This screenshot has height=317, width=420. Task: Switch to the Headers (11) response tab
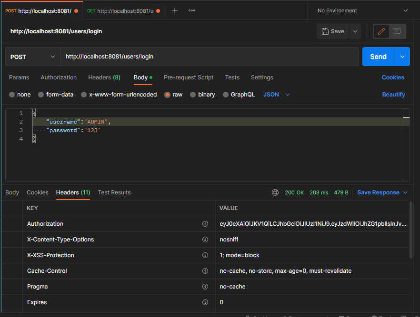[72, 192]
